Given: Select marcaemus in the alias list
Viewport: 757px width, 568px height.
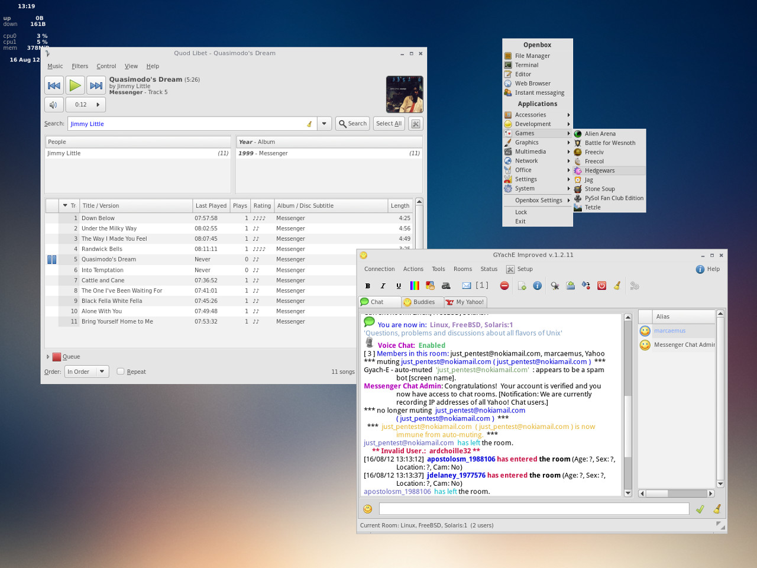Looking at the screenshot, I should pyautogui.click(x=677, y=331).
